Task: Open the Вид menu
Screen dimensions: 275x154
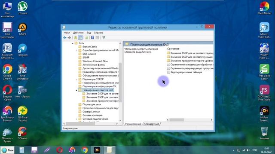Action: click(89, 33)
